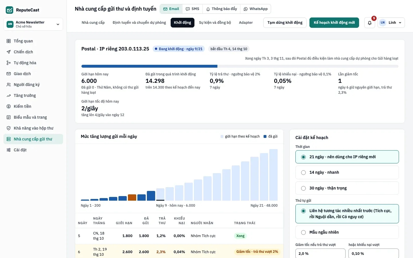Open the Adapter sub-tab
Image resolution: width=413 pixels, height=258 pixels.
[x=246, y=23]
